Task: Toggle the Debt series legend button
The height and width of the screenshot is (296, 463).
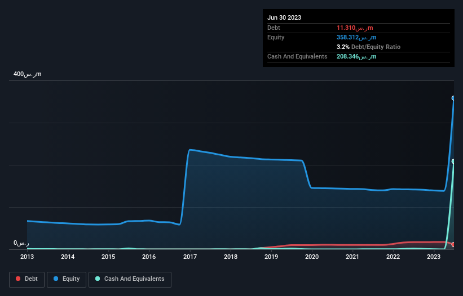Action: click(x=27, y=279)
